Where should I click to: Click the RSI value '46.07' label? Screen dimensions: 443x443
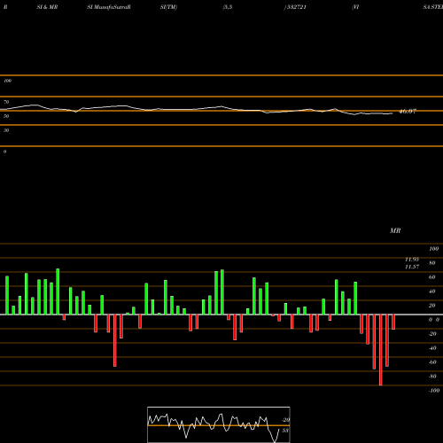click(408, 112)
